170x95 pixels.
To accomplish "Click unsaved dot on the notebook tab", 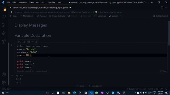I will tap(70, 8).
